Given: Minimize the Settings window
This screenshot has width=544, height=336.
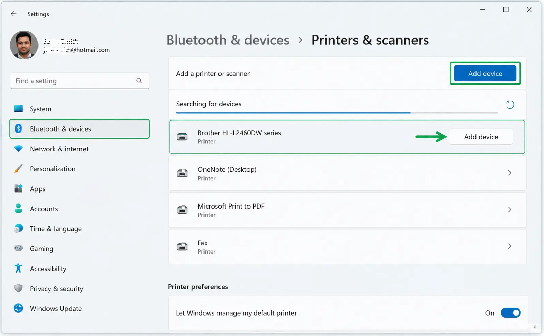Looking at the screenshot, I should point(482,10).
